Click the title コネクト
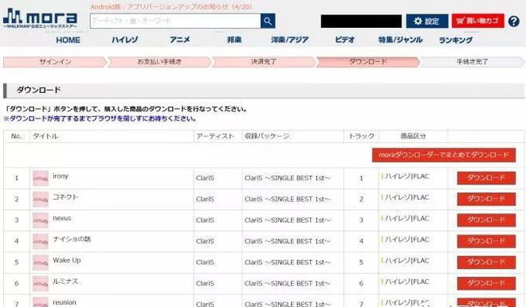This screenshot has height=307, width=526. 65,197
